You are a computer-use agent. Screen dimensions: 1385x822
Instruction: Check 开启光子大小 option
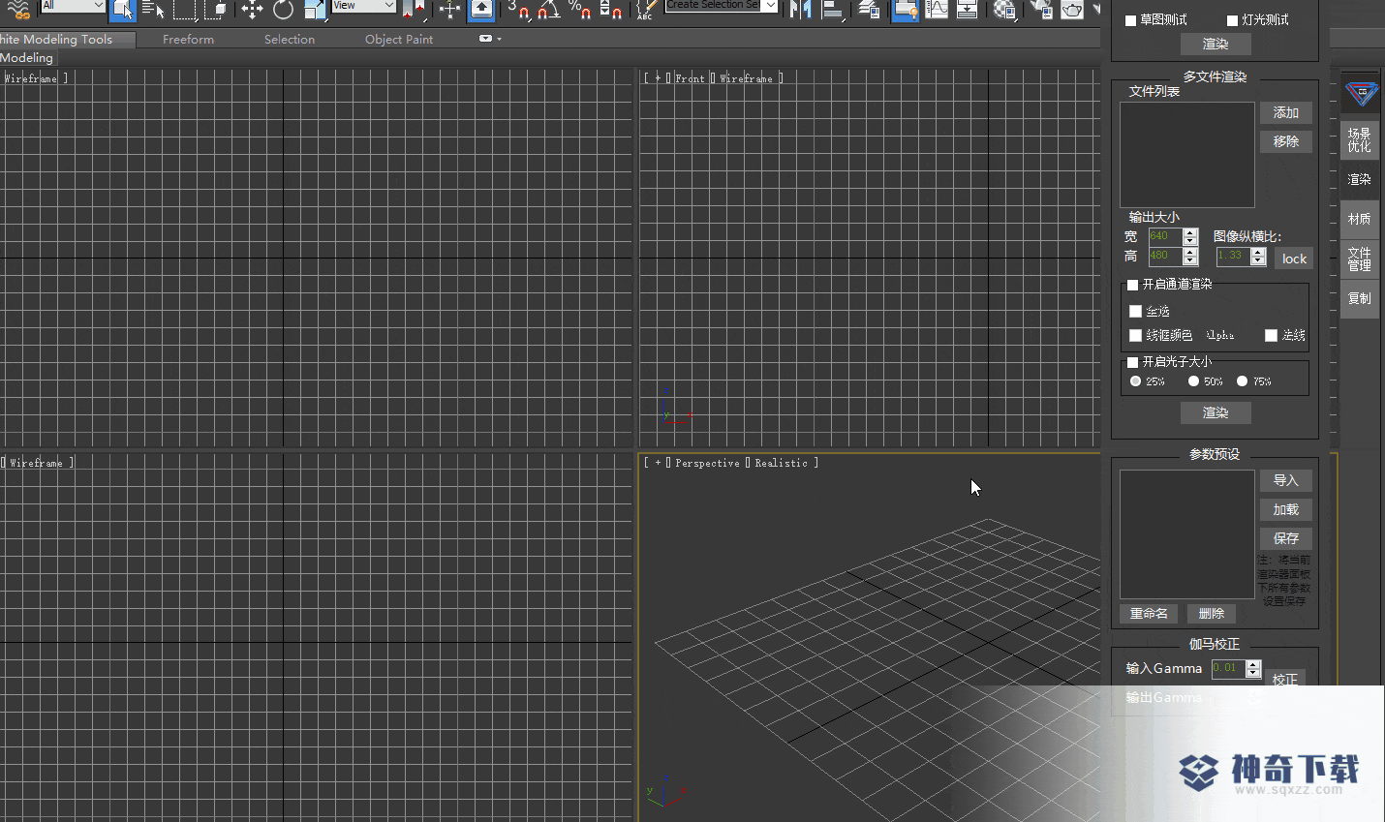[1132, 362]
